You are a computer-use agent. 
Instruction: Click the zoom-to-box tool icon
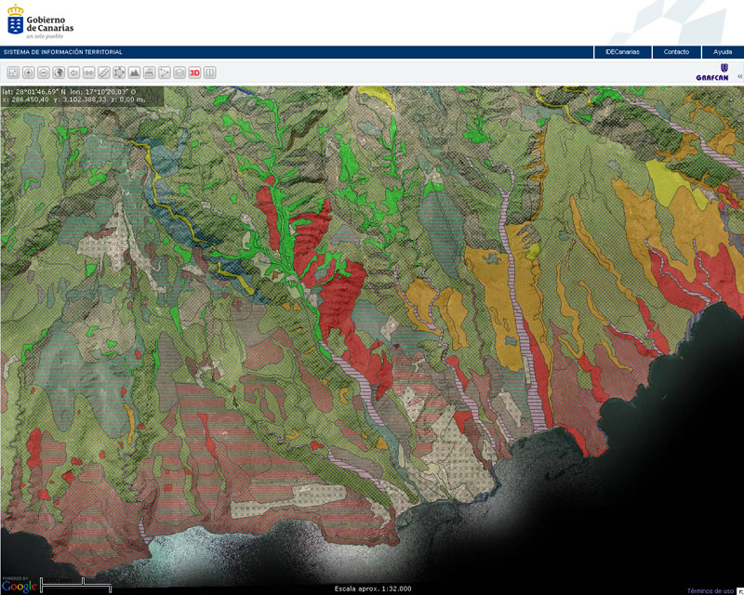13,73
